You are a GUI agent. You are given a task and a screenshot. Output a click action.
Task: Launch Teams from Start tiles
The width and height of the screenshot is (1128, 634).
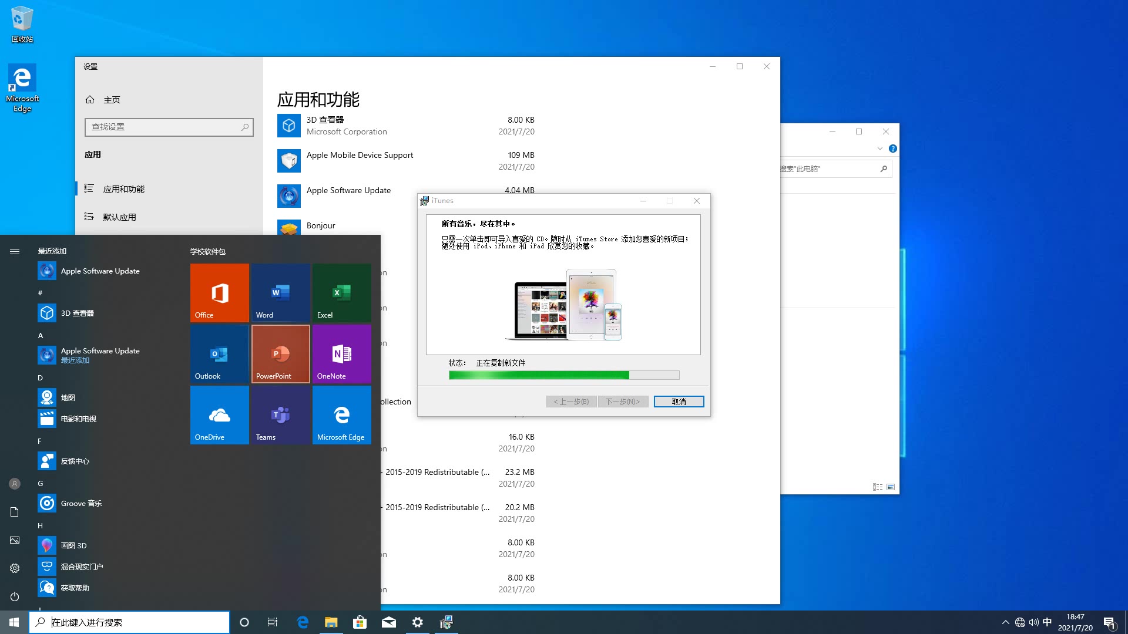click(x=281, y=414)
